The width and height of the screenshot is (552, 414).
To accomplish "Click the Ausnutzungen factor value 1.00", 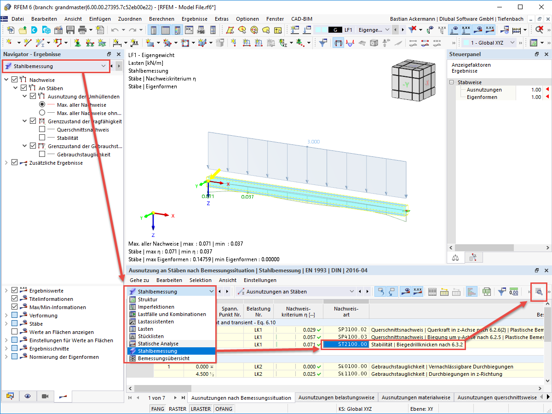I will 536,90.
